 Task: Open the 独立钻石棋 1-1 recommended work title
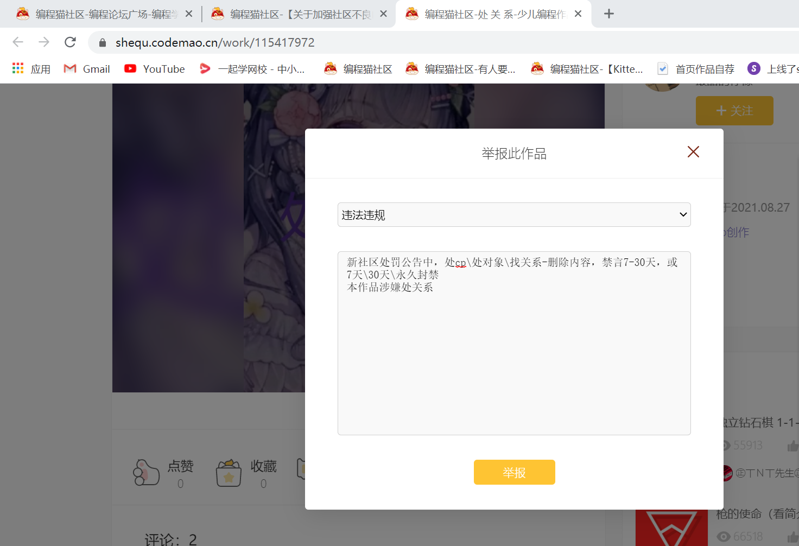(760, 422)
